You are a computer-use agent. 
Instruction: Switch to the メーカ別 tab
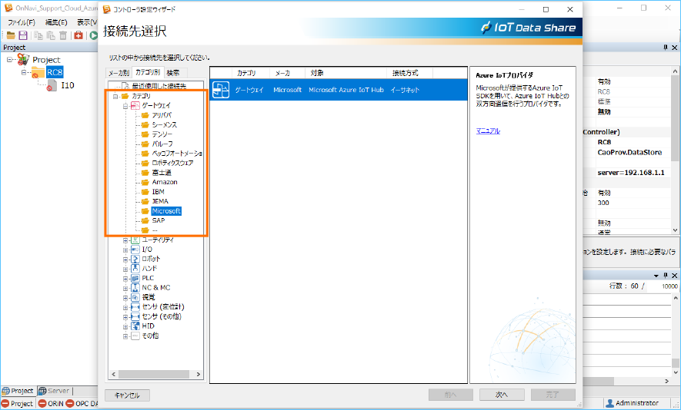pos(119,73)
